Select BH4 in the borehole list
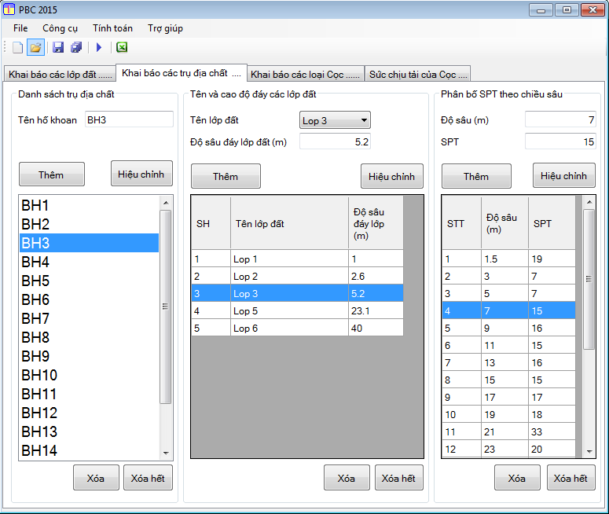 [89, 262]
